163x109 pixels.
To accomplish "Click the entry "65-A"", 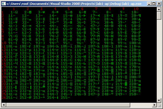I will (68, 33).
